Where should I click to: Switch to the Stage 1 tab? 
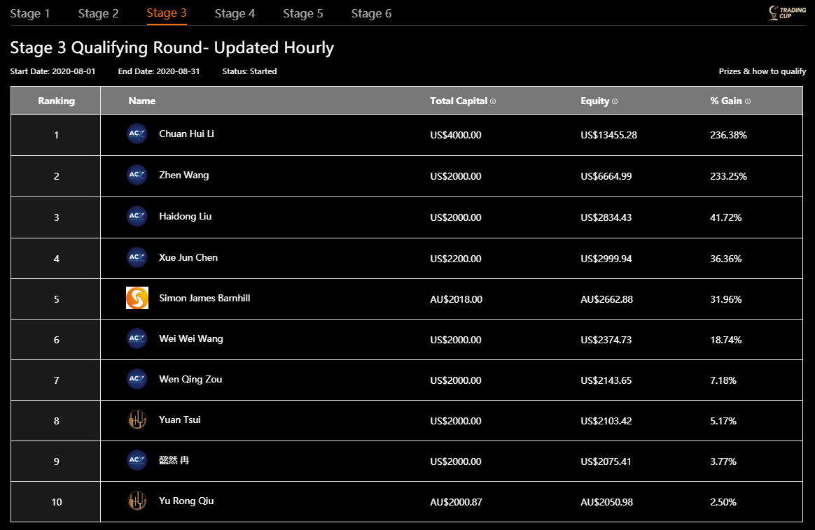coord(30,13)
